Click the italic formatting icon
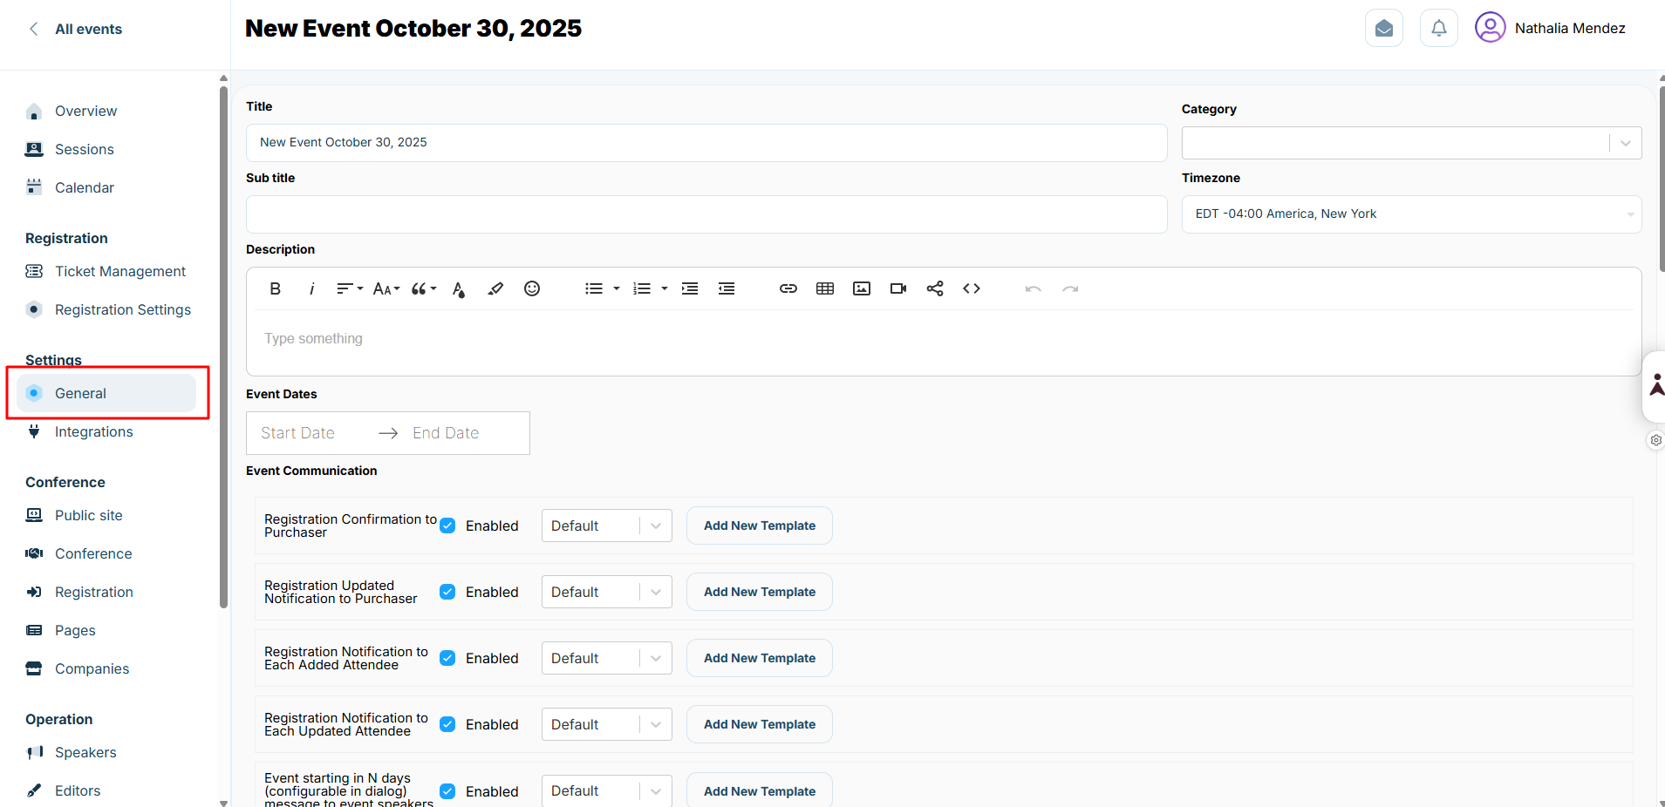The height and width of the screenshot is (807, 1665). click(x=311, y=288)
